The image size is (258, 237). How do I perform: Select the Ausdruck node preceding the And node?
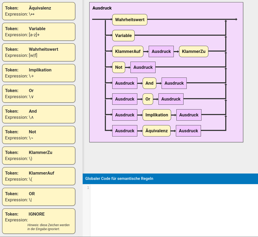coord(125,83)
